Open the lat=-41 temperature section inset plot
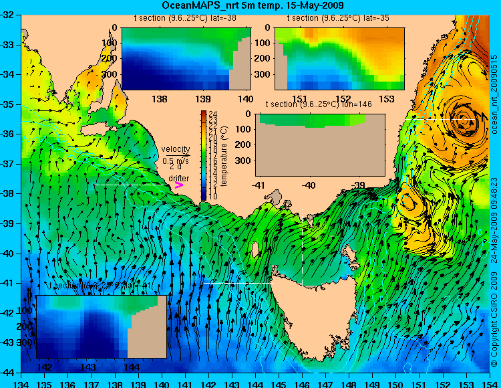 [x=102, y=326]
